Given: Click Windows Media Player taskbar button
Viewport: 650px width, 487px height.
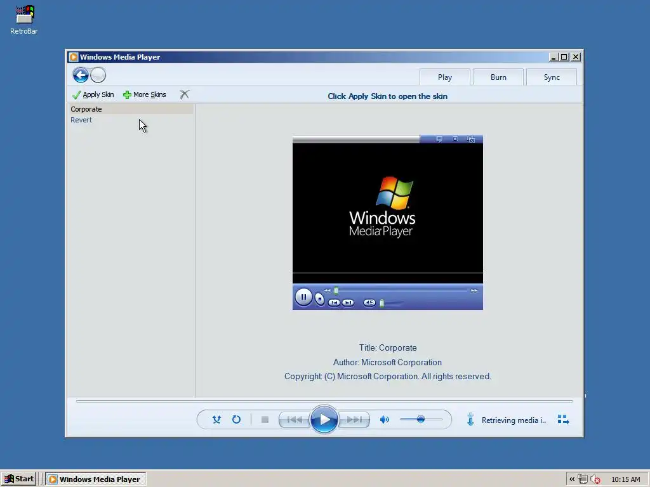Looking at the screenshot, I should pyautogui.click(x=95, y=479).
